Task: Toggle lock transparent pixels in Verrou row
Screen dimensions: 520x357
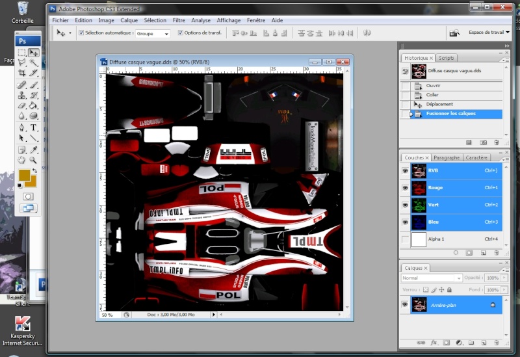Action: point(426,289)
